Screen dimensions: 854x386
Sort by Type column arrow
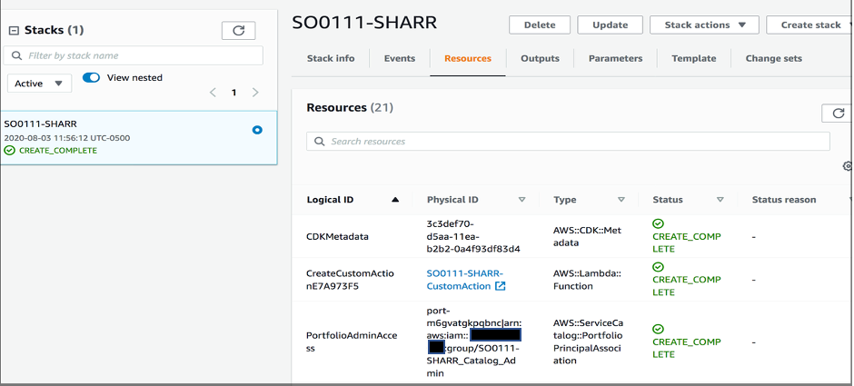621,200
